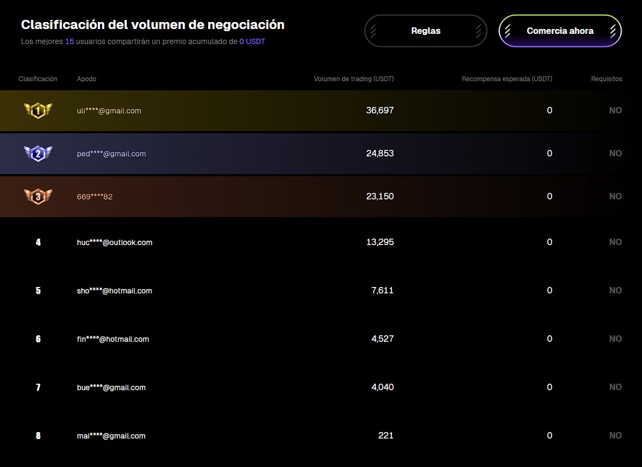Click trading volume 24,853
The image size is (642, 467).
click(x=380, y=153)
